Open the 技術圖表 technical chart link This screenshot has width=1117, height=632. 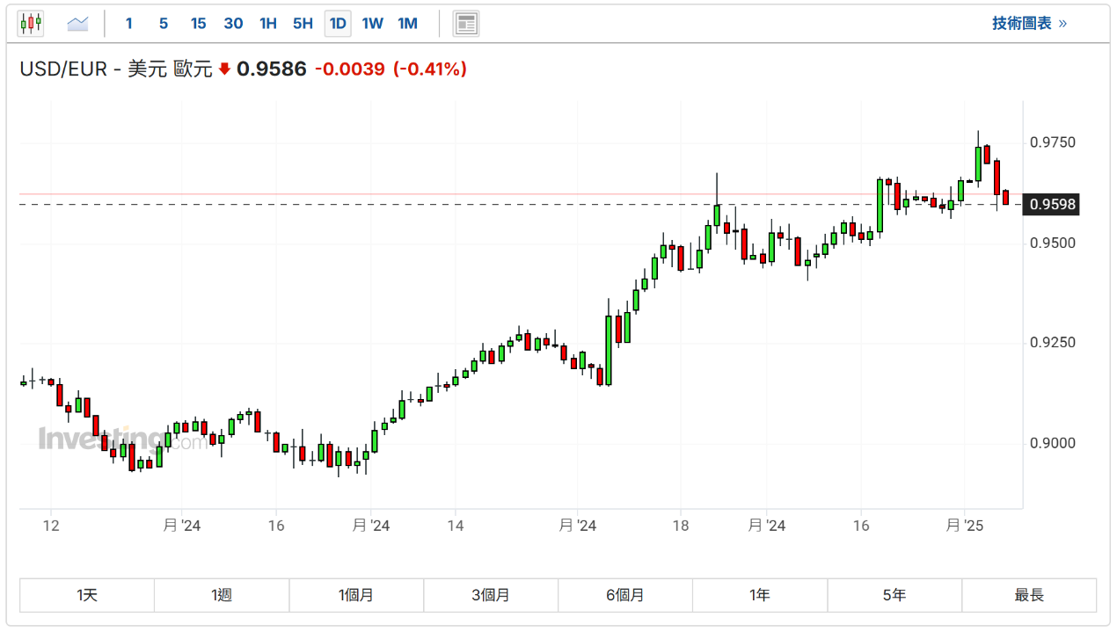tap(1028, 24)
